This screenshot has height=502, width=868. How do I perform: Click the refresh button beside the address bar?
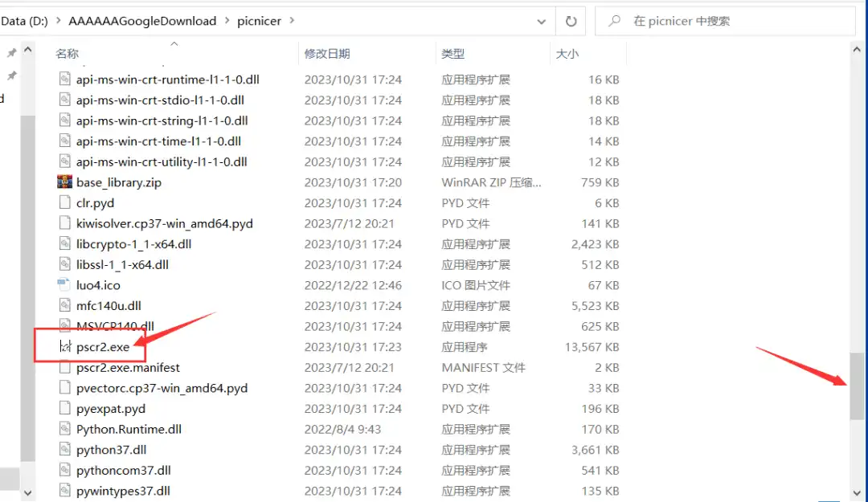[x=571, y=21]
